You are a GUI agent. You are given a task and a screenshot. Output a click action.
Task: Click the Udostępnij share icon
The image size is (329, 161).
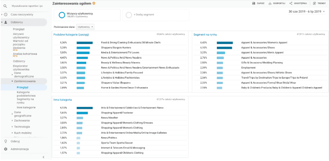[291, 3]
